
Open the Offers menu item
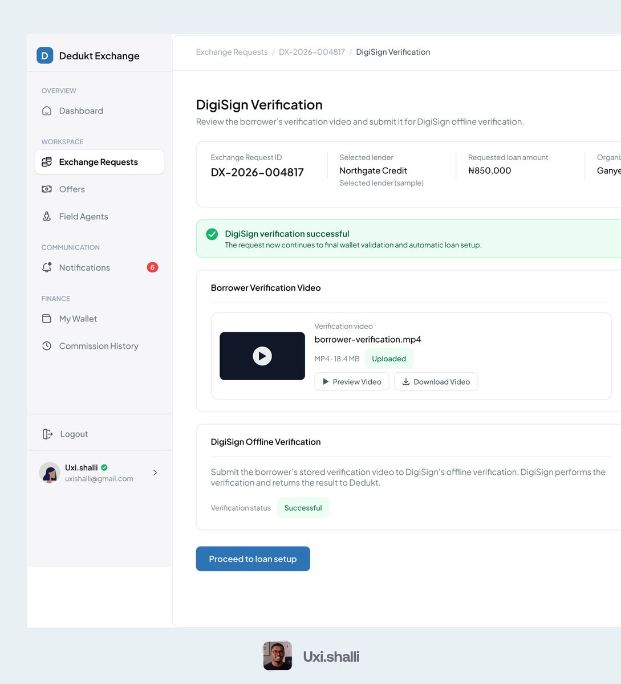tap(99, 189)
